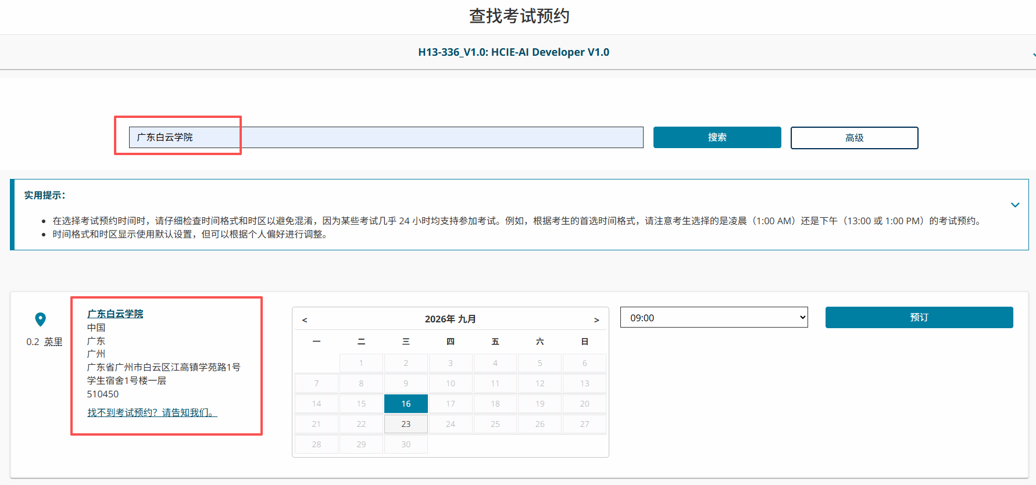Viewport: 1036px width, 485px height.
Task: Click disabled date 28 in calendar
Action: (316, 444)
